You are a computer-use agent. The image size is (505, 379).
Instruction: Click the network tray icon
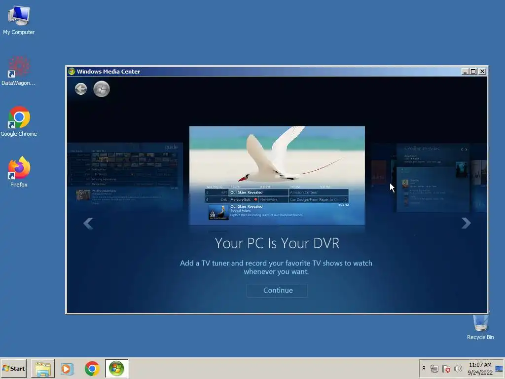(x=434, y=369)
